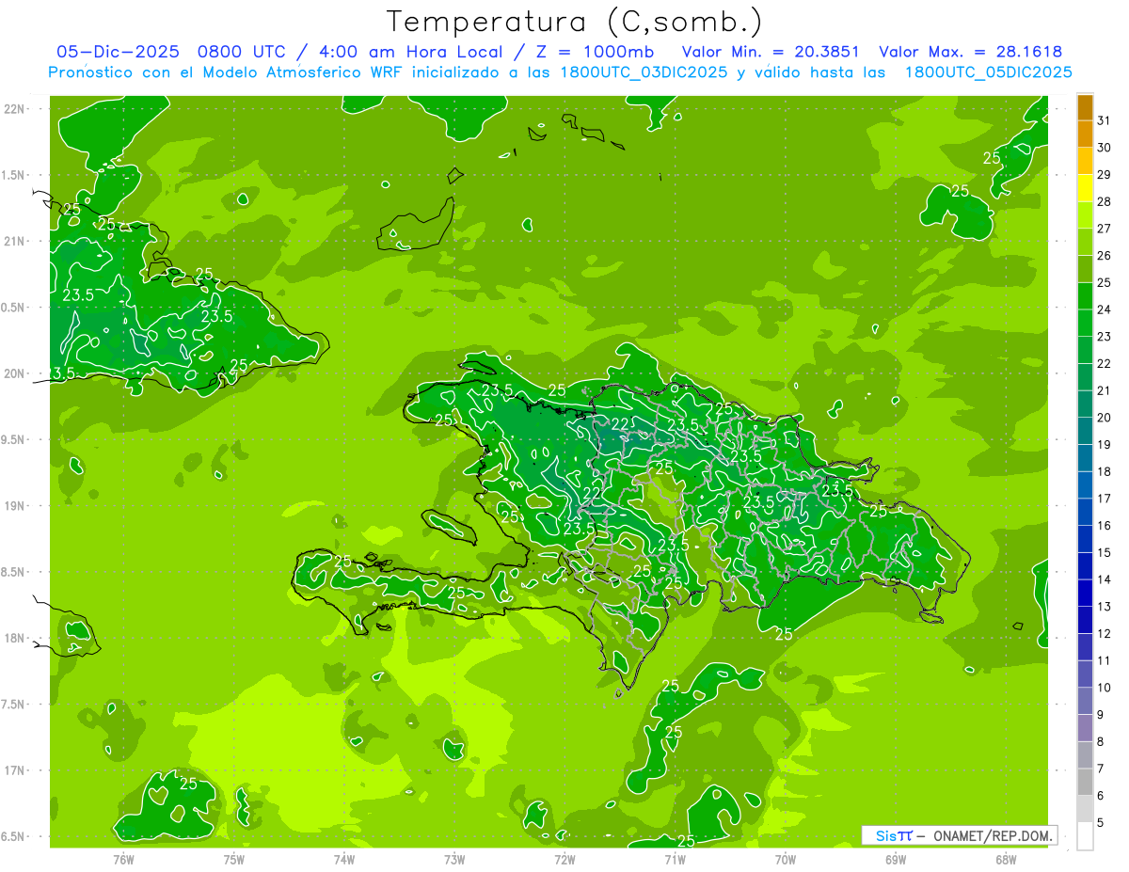Click the 73W longitude axis label

454,859
